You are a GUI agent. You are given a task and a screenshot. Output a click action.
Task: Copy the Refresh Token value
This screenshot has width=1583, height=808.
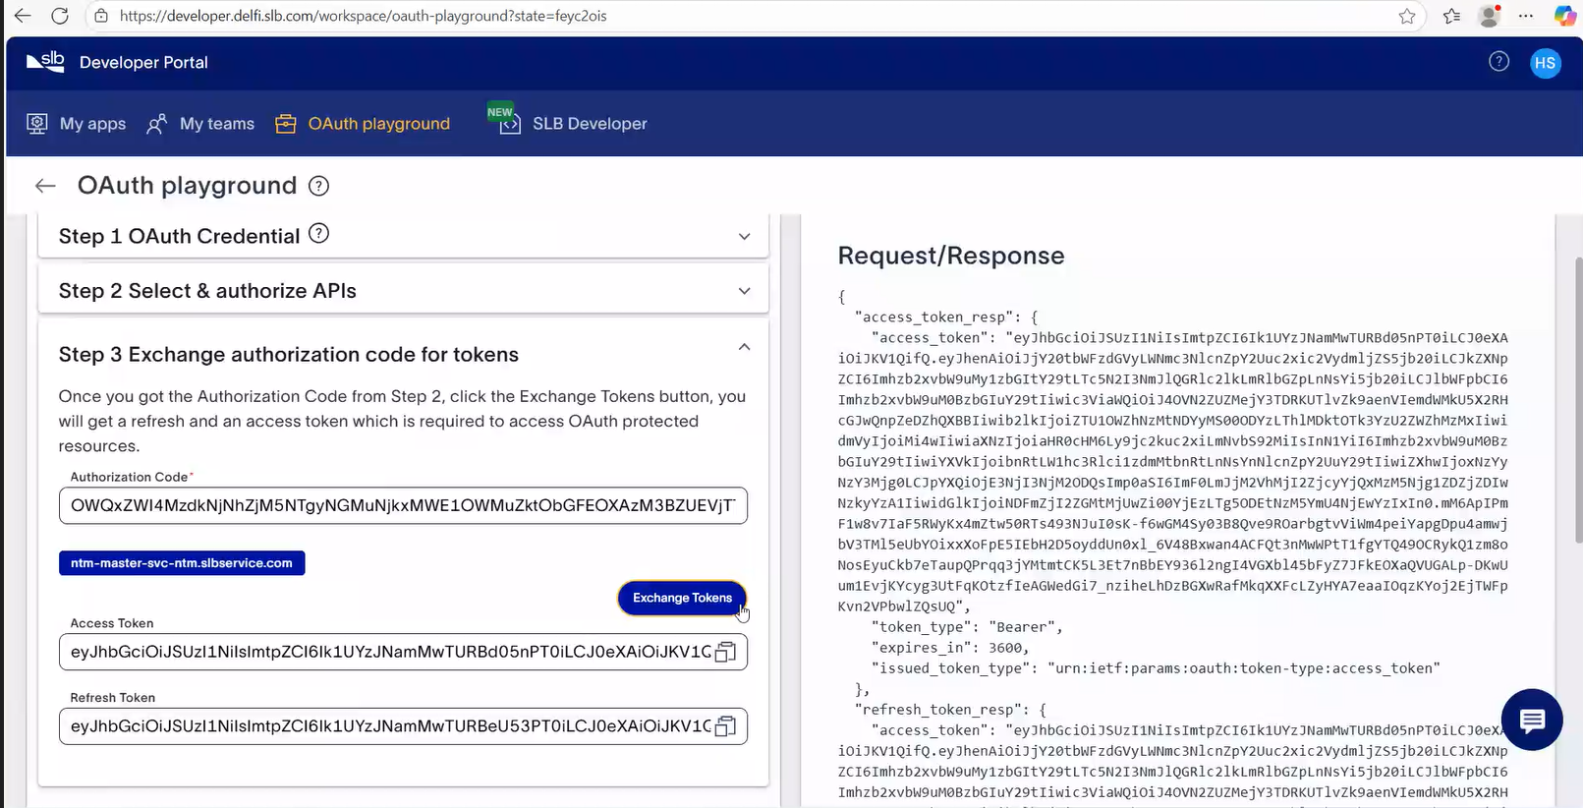[x=725, y=726]
